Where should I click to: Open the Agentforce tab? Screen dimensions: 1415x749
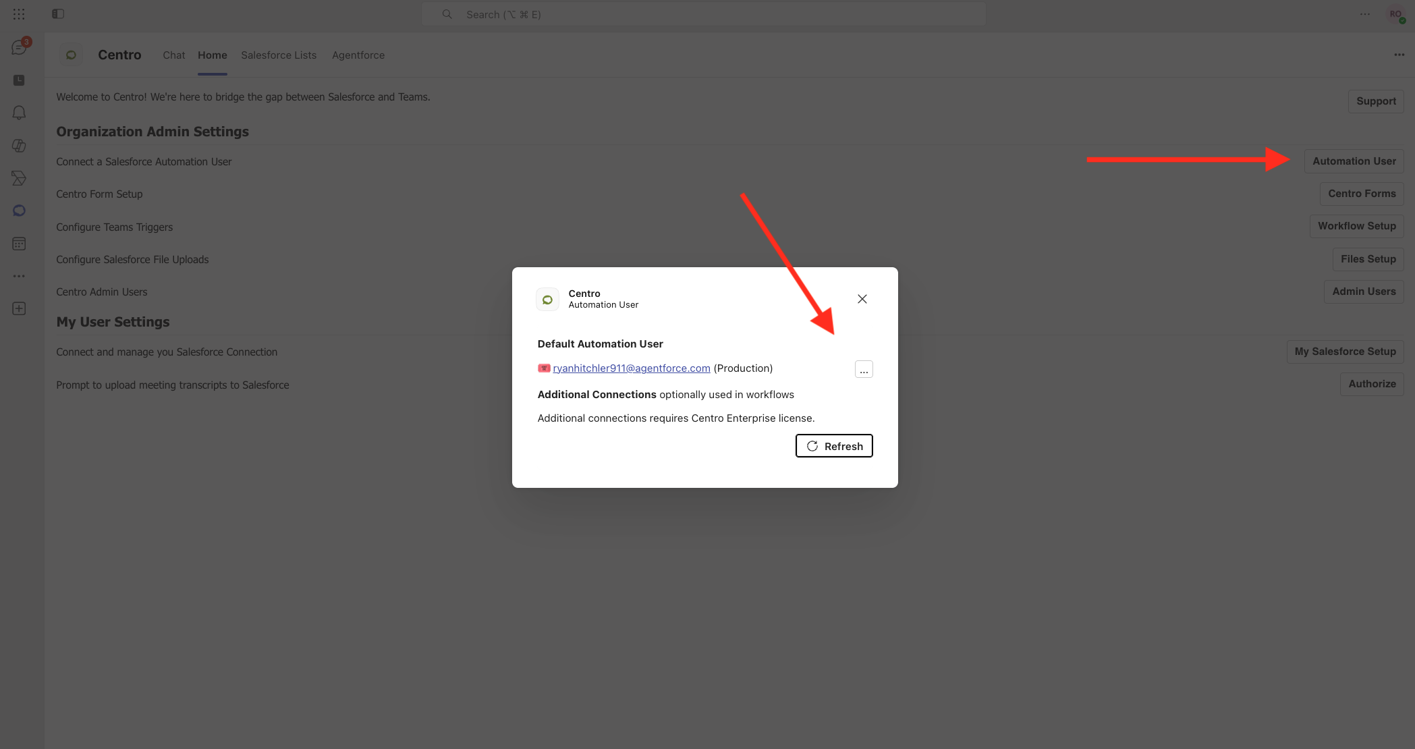point(358,55)
